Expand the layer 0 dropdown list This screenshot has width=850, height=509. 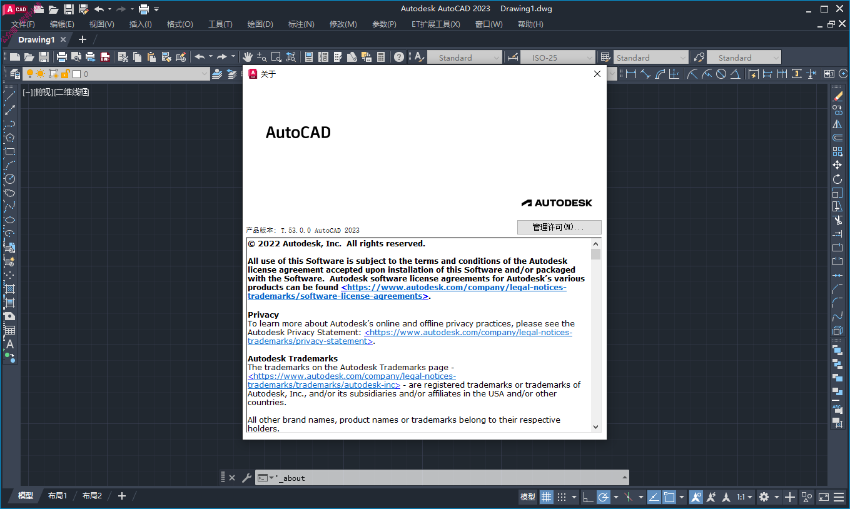coord(205,74)
